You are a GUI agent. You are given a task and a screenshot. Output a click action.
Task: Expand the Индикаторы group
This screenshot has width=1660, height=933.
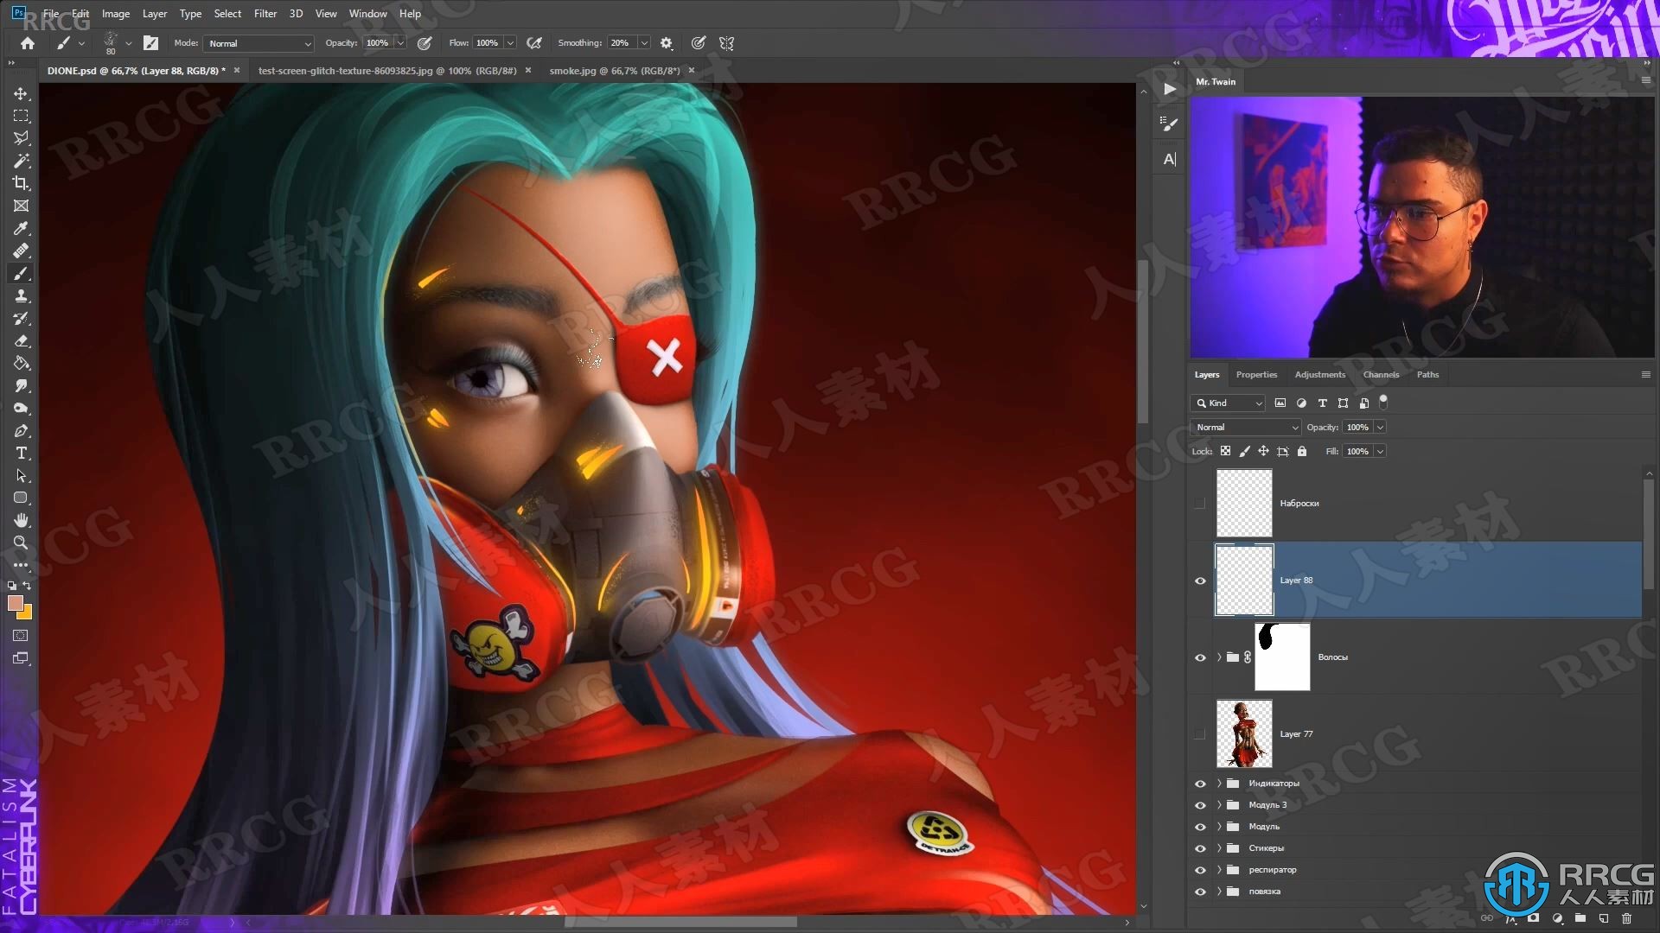click(1219, 784)
